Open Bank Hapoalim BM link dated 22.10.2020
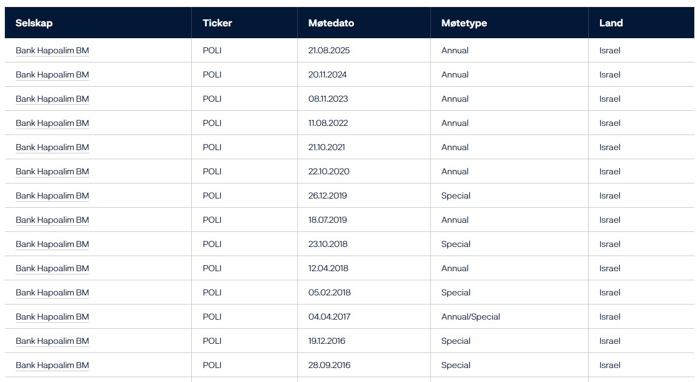The image size is (697, 382). click(x=52, y=172)
